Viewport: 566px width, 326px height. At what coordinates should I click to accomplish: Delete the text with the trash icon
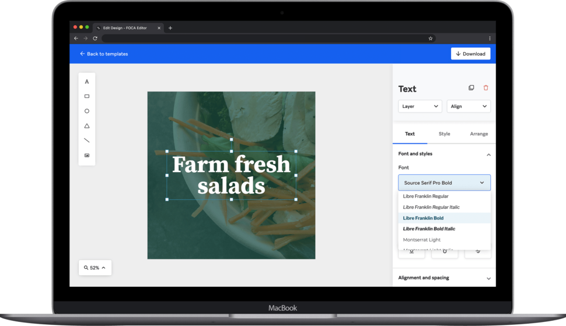485,87
